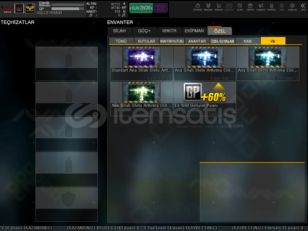Open the Hediye gift icon
Screen dimensions: 308x231
(250, 7)
